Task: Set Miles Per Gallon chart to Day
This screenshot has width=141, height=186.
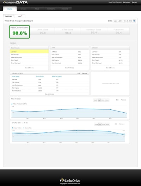Action: [99, 100]
